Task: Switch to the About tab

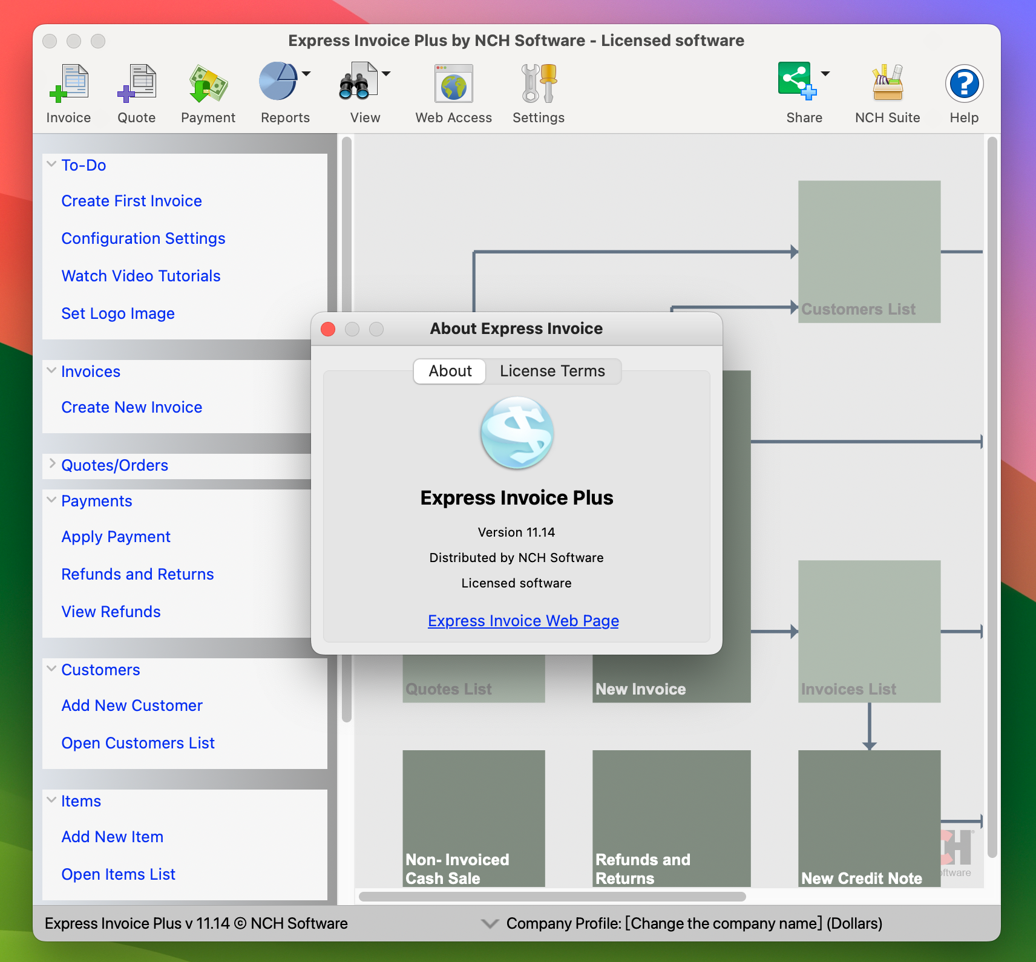Action: tap(450, 371)
